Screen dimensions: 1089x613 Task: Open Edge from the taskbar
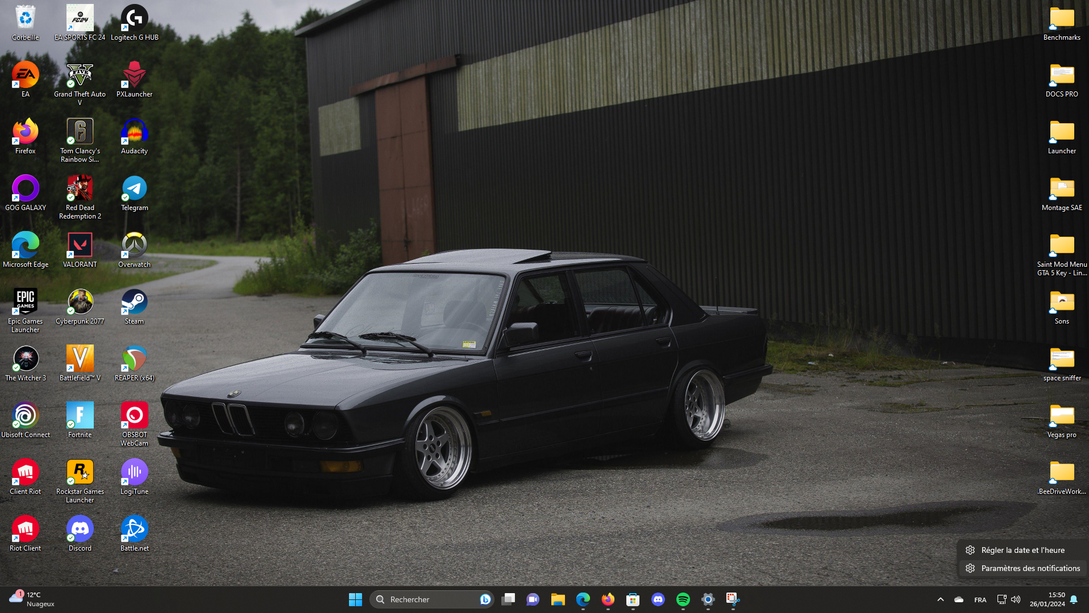[583, 599]
